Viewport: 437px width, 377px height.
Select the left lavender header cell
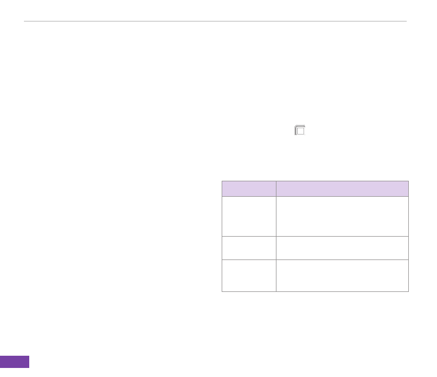[249, 189]
